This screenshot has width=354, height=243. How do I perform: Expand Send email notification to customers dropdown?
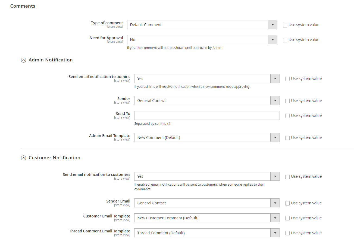pos(207,176)
